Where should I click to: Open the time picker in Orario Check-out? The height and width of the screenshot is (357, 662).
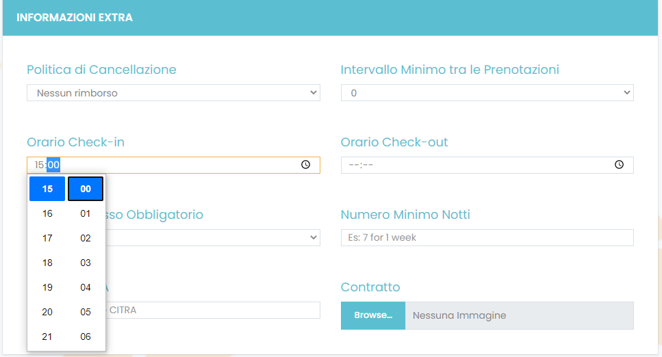tap(619, 165)
